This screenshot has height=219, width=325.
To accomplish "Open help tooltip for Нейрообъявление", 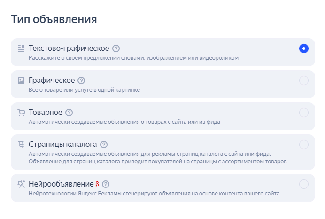I will [x=106, y=184].
